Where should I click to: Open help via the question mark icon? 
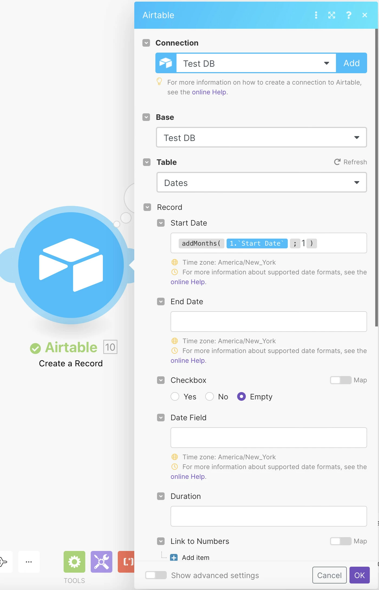pyautogui.click(x=349, y=15)
